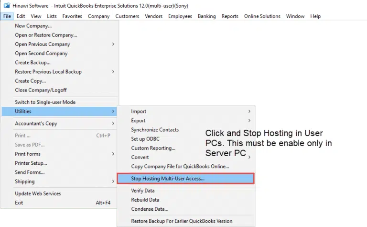Select Restore Backup For Earlier QuickBooks Version
This screenshot has height=227, width=367.
[x=186, y=221]
